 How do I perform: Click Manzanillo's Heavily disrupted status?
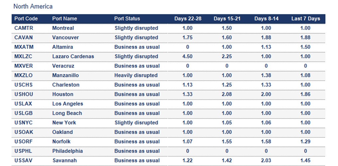click(x=136, y=75)
